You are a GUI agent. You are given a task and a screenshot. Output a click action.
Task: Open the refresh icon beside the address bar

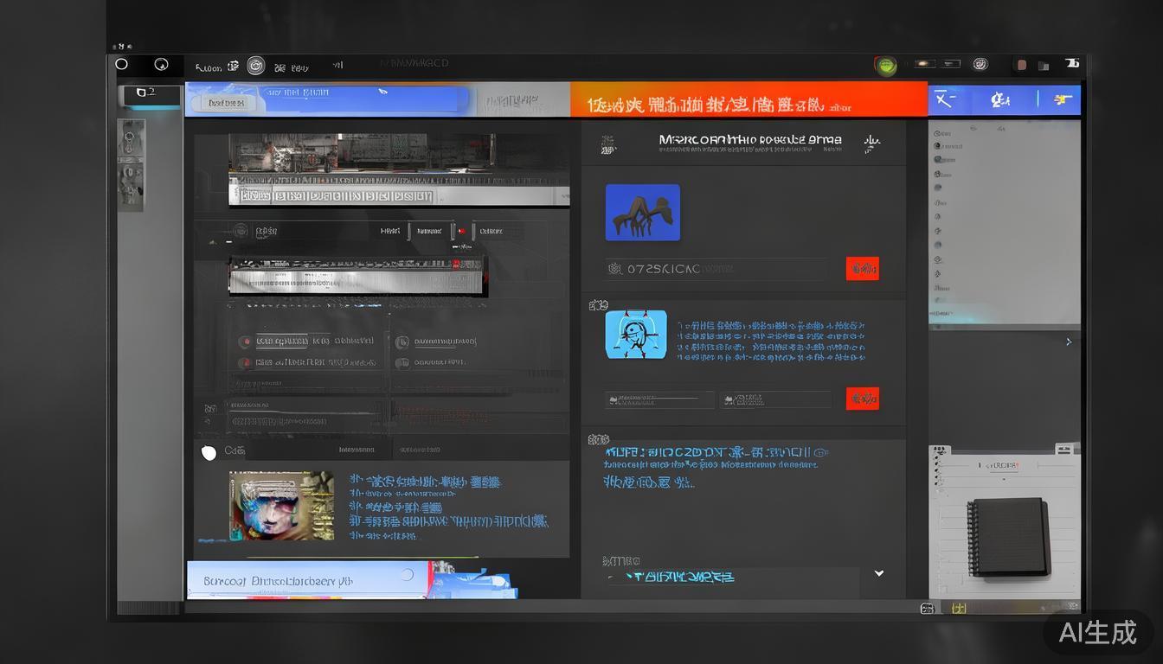[162, 64]
